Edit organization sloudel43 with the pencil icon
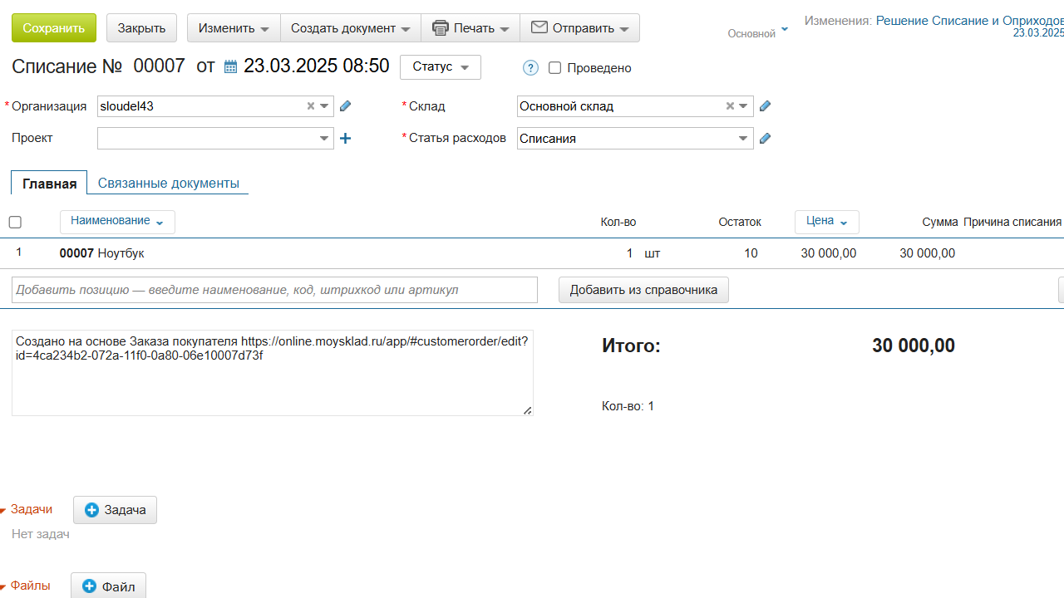This screenshot has height=598, width=1064. 346,106
